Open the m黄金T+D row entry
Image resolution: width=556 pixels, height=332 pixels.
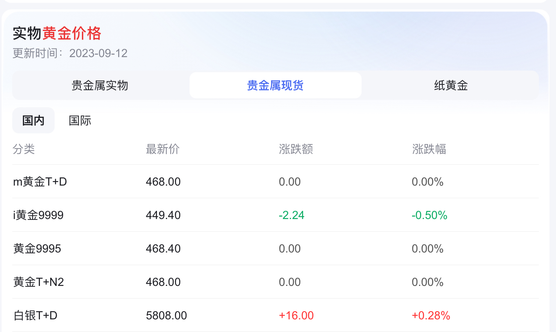point(40,181)
